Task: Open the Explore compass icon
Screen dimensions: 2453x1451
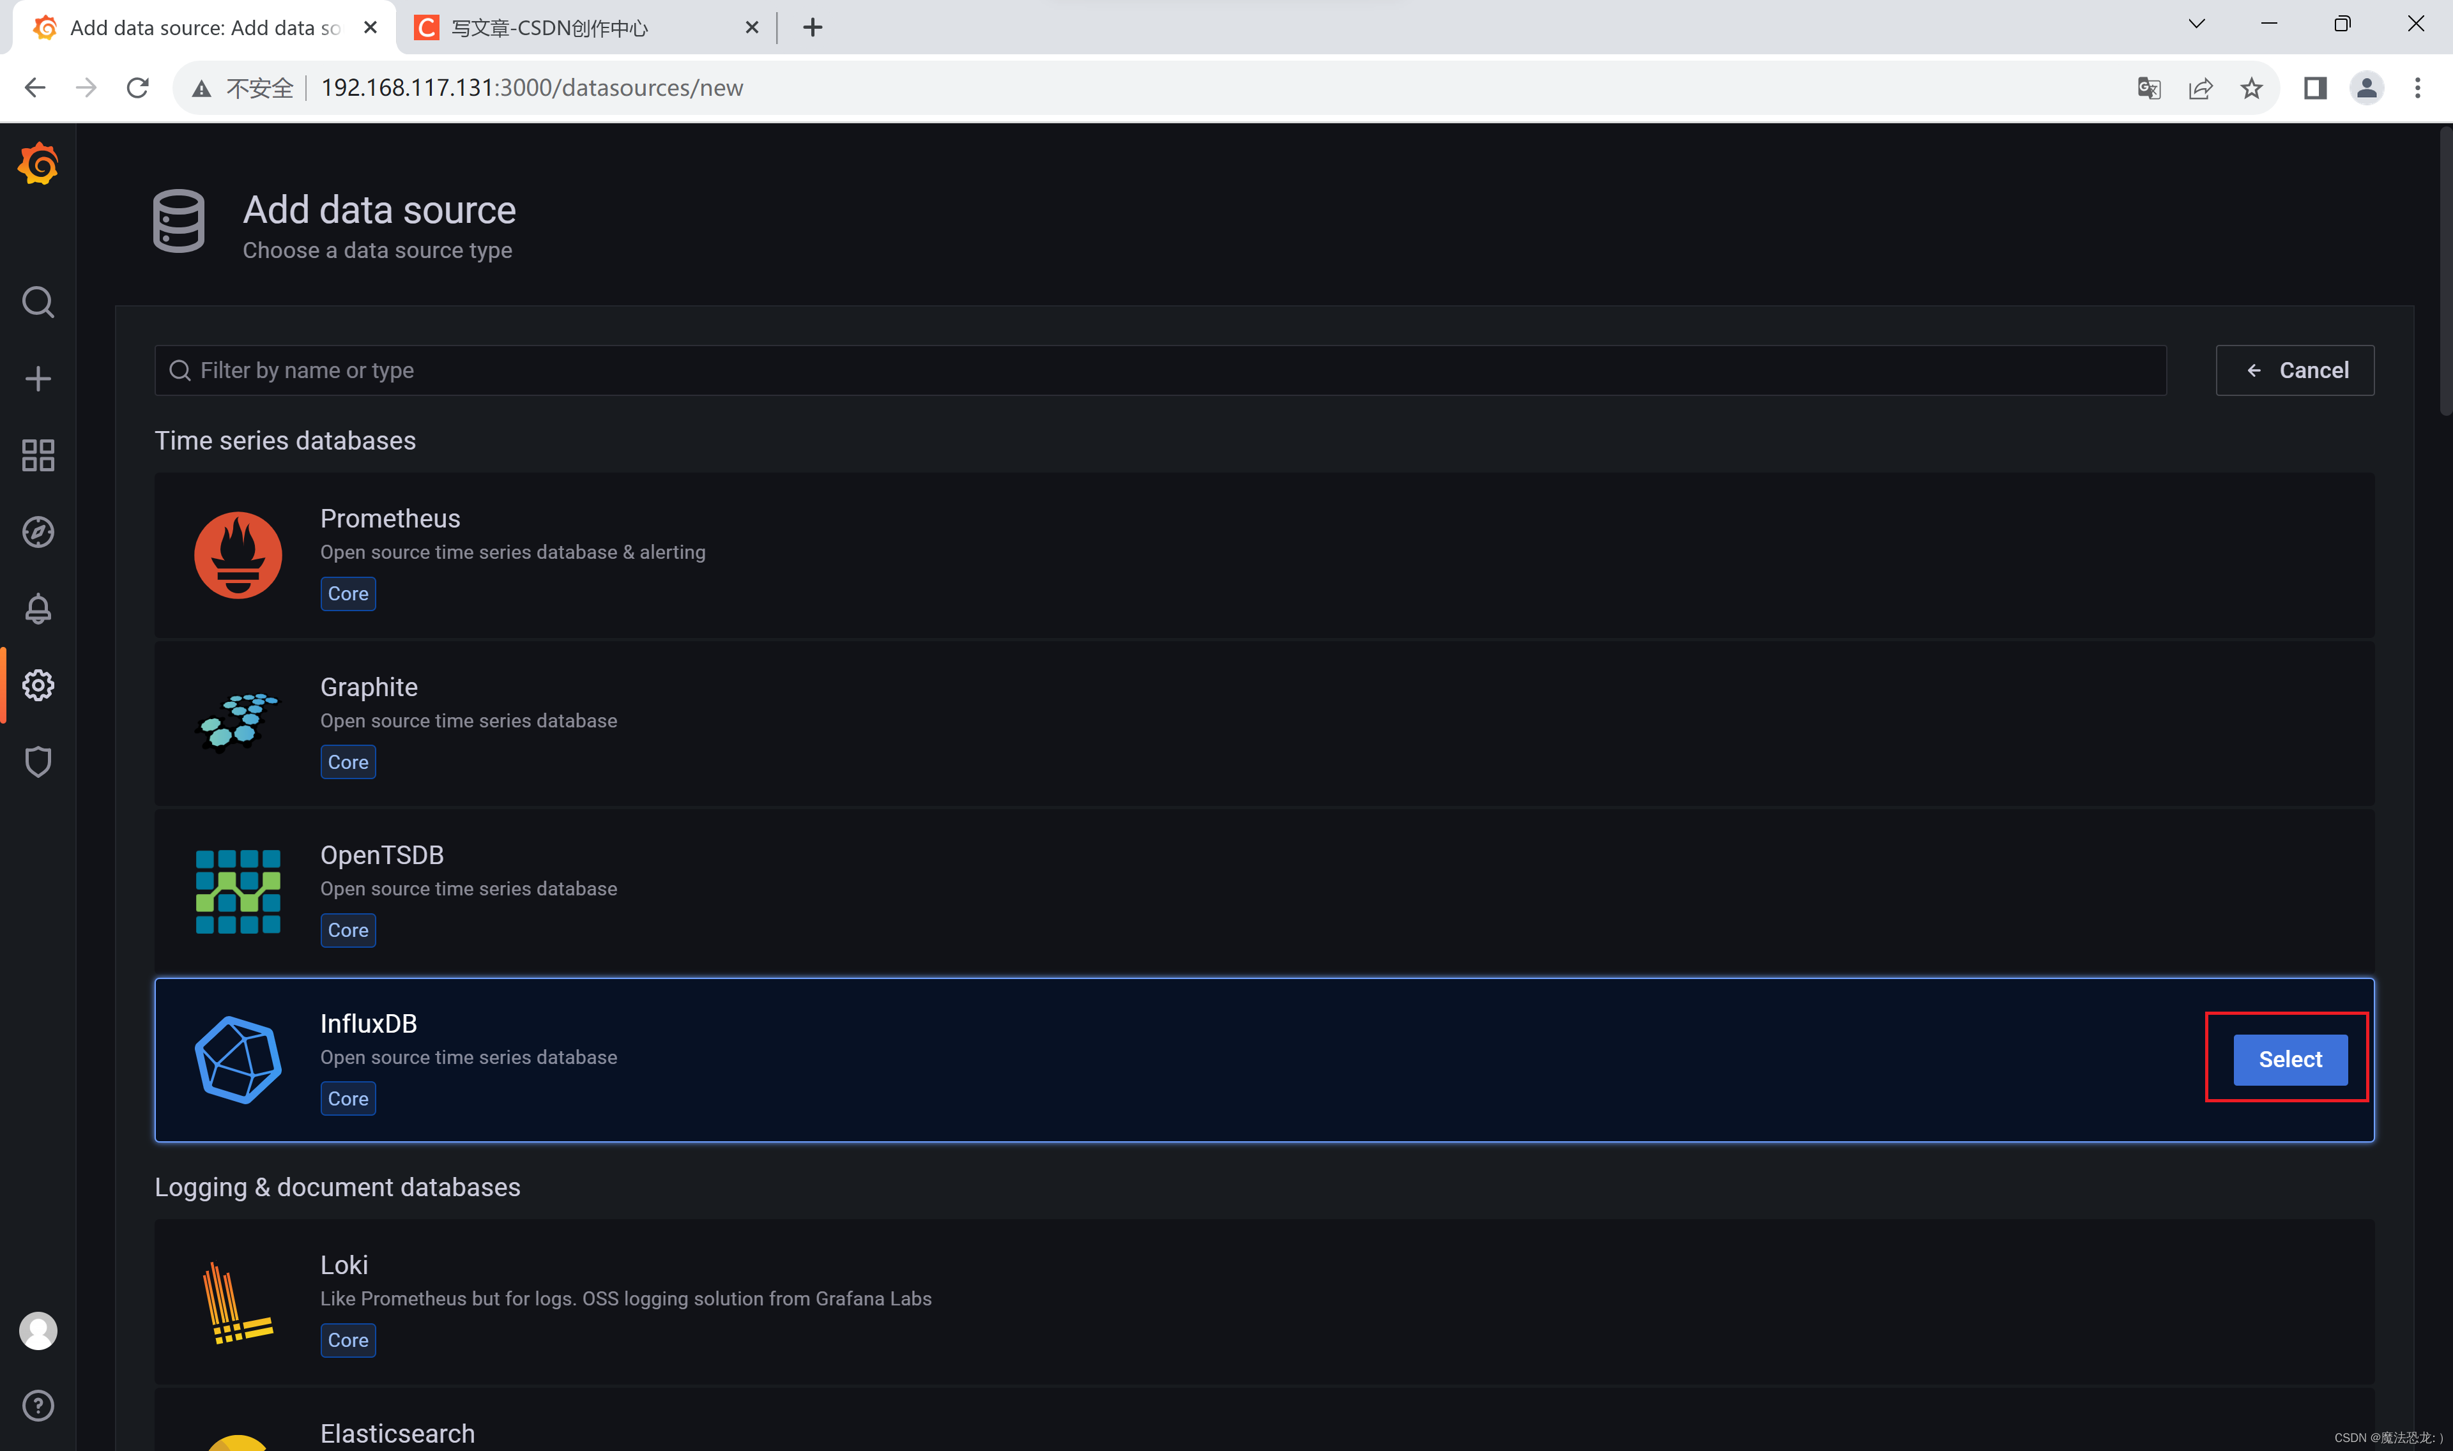Action: tap(38, 532)
